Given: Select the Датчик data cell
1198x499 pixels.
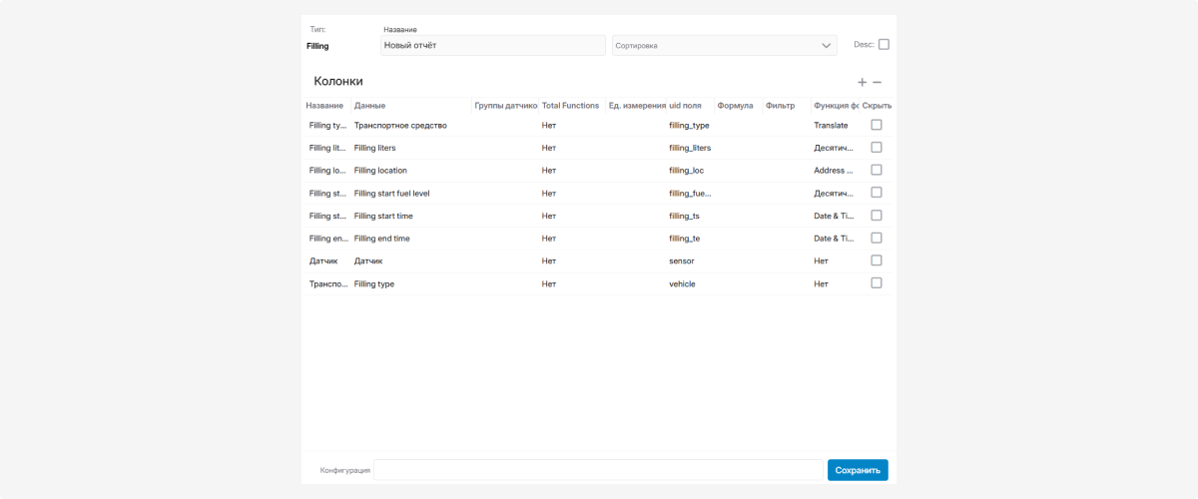Looking at the screenshot, I should click(x=368, y=260).
